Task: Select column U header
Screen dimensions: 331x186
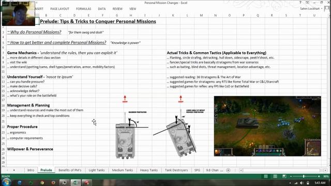Action: pos(314,16)
